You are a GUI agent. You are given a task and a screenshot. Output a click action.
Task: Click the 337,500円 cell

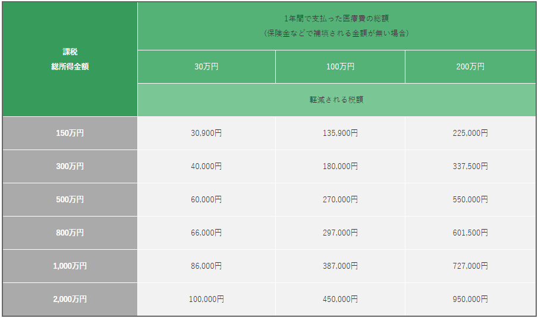point(470,166)
